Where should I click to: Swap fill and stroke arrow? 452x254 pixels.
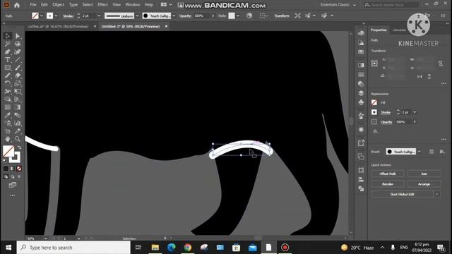(19, 147)
